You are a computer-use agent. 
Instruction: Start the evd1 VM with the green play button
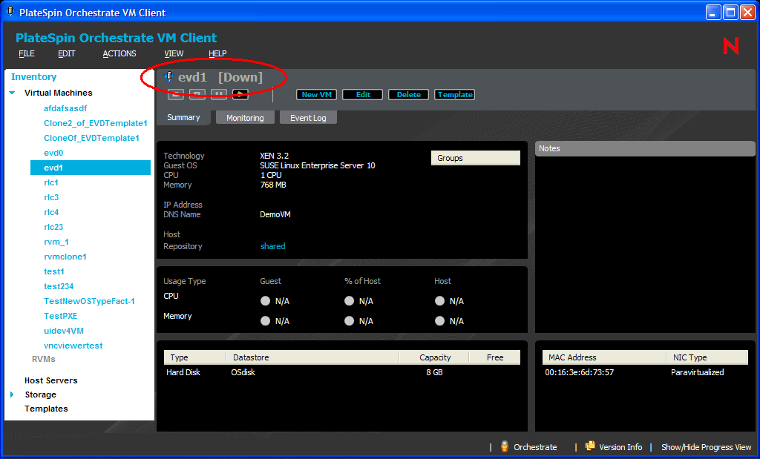point(240,94)
